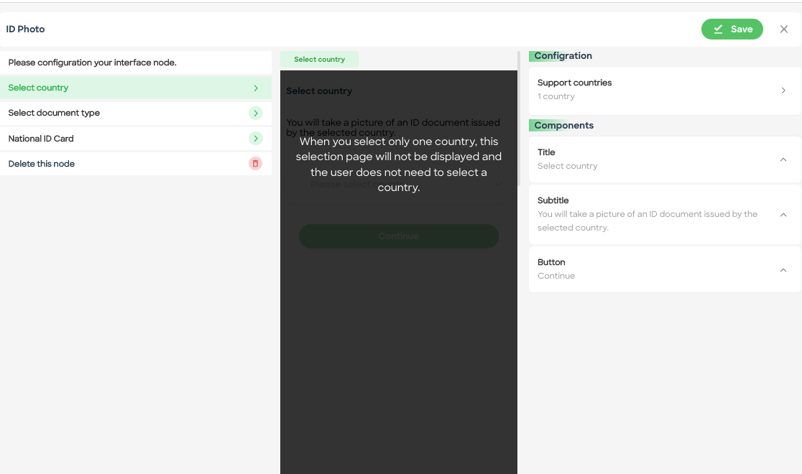Click the green circle chevron on Select document type
This screenshot has width=802, height=474.
[x=256, y=113]
